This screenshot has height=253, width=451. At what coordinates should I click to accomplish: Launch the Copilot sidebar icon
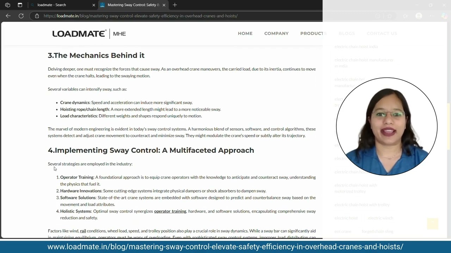444,16
